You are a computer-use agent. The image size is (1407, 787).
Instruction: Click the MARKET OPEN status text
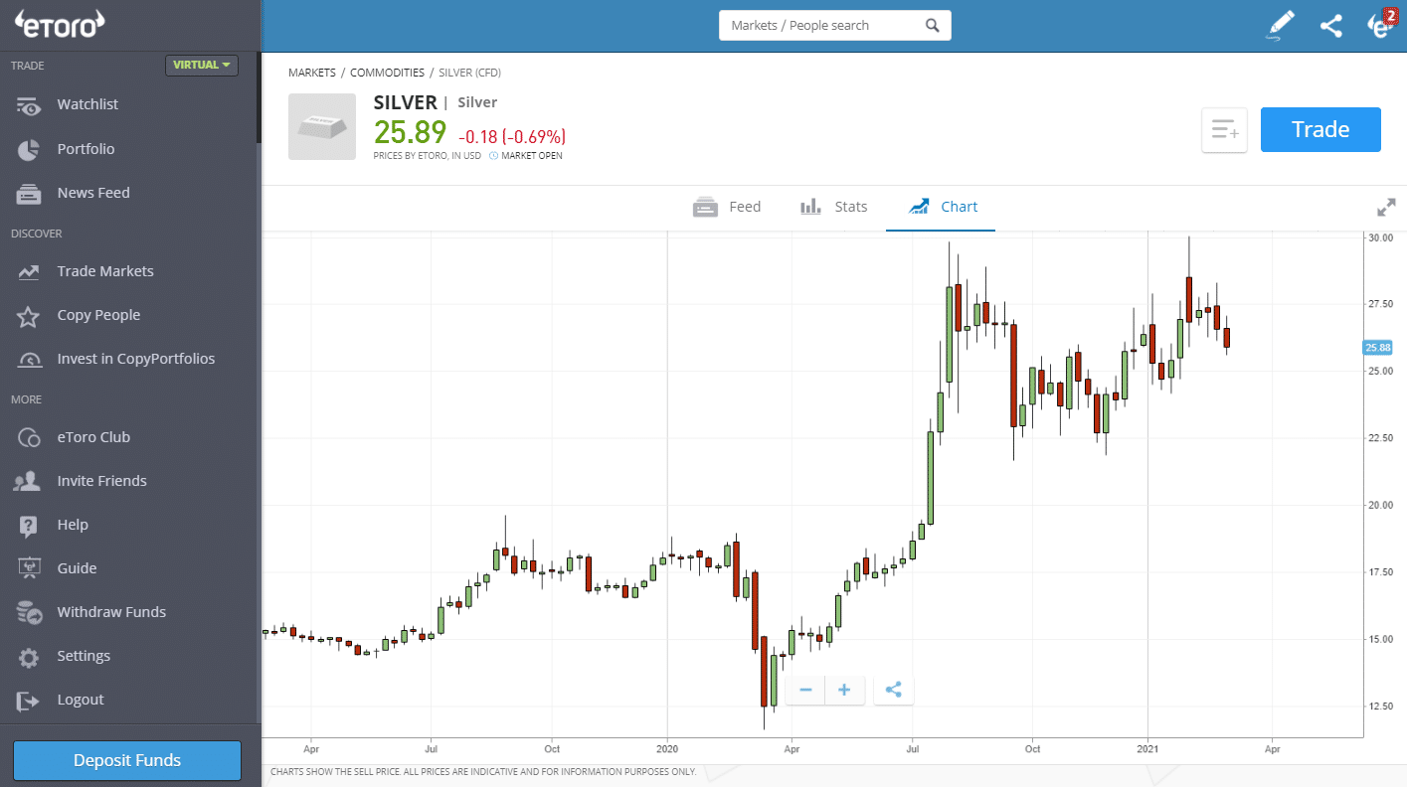pyautogui.click(x=531, y=156)
